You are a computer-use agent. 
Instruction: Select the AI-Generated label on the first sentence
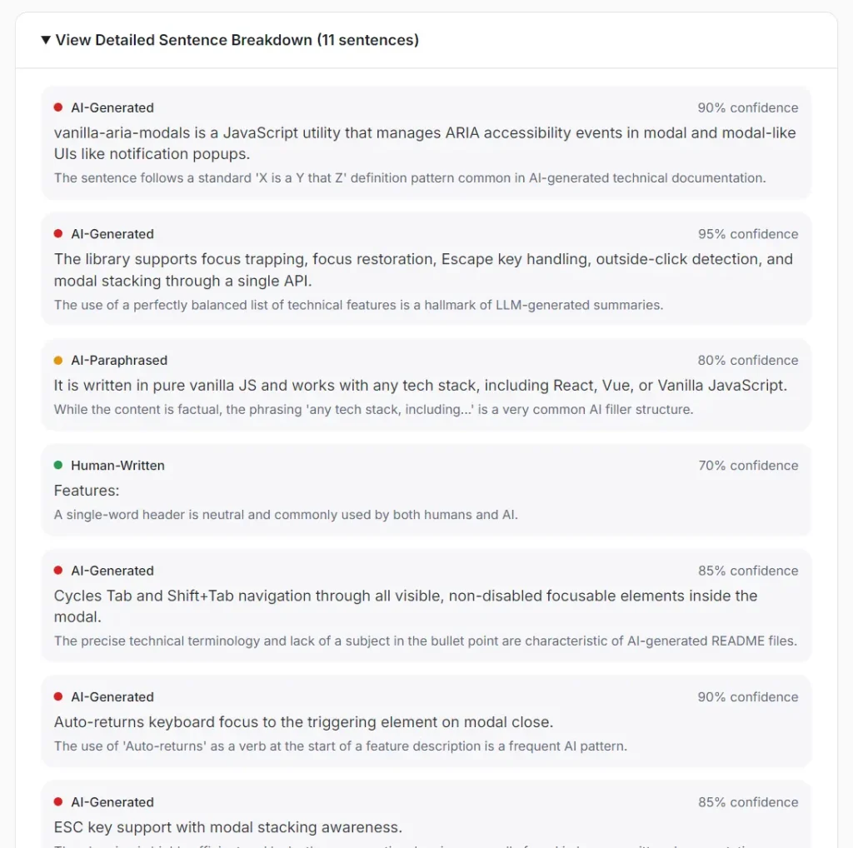tap(112, 107)
